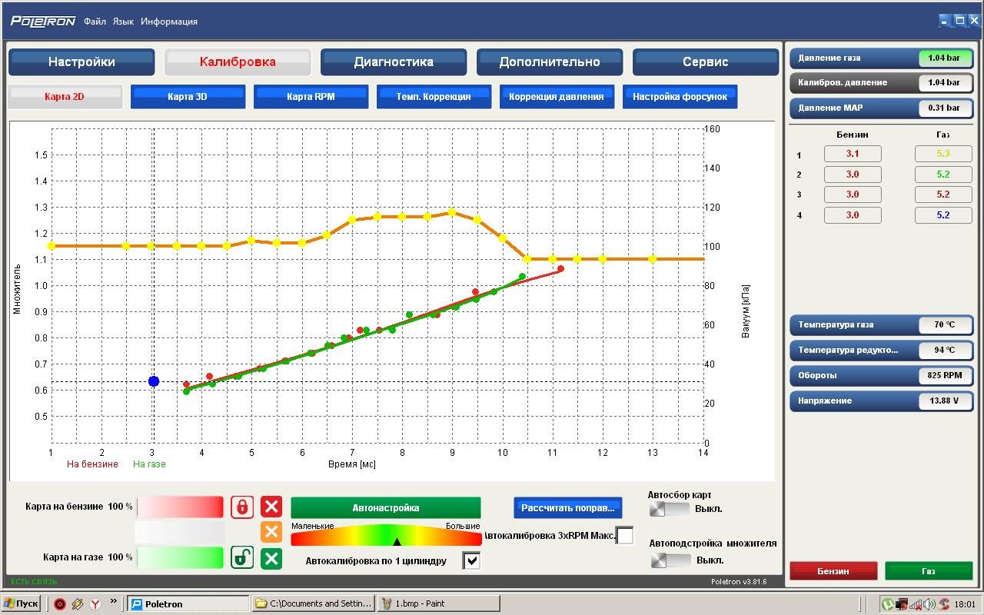
Task: Open the Карта 3D sub-tab
Action: tap(188, 97)
